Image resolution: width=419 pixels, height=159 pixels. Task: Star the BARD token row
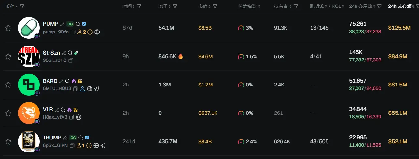coord(8,85)
